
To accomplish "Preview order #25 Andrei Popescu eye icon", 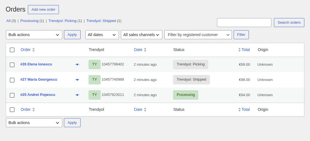I will click(77, 95).
